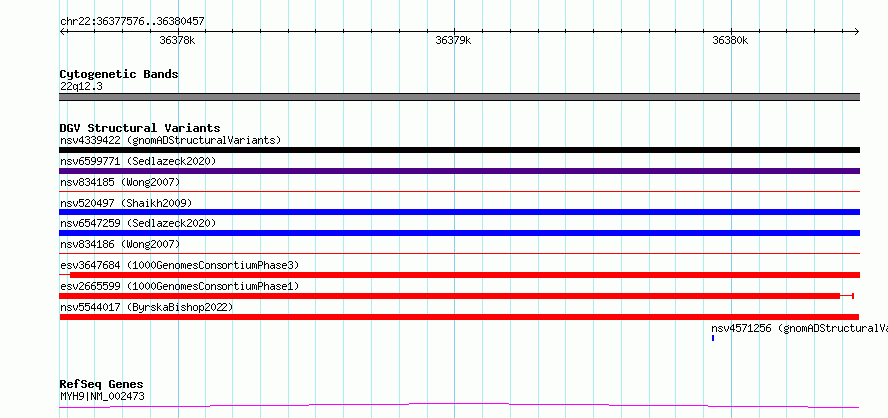The height and width of the screenshot is (418, 888).
Task: Select the gray 22q12.3 cytogenetic band bar
Action: point(459,97)
